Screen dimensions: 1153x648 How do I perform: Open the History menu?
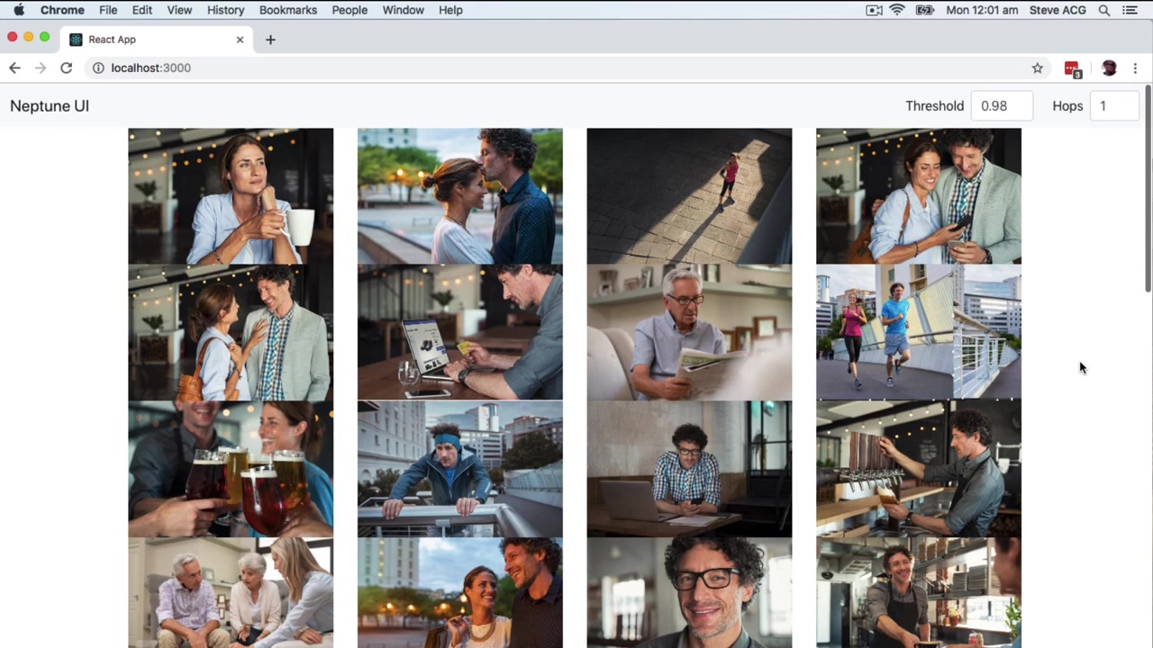(225, 10)
